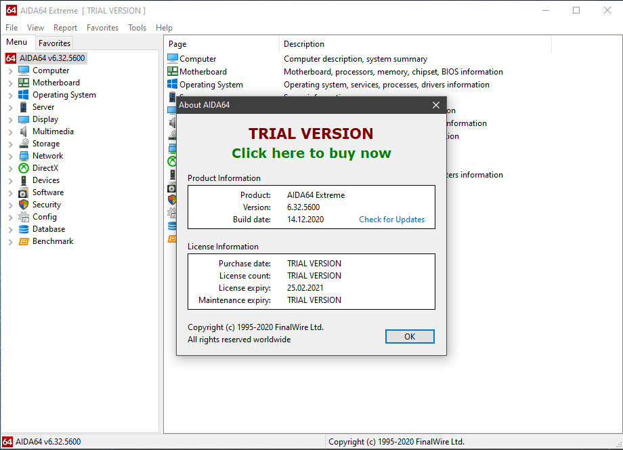Click the Description column header

[416, 44]
